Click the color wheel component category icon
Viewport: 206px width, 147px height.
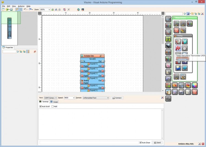tap(195, 85)
